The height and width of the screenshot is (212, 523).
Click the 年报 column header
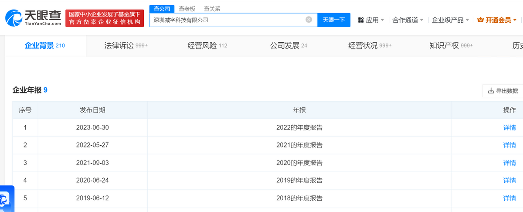(x=299, y=110)
